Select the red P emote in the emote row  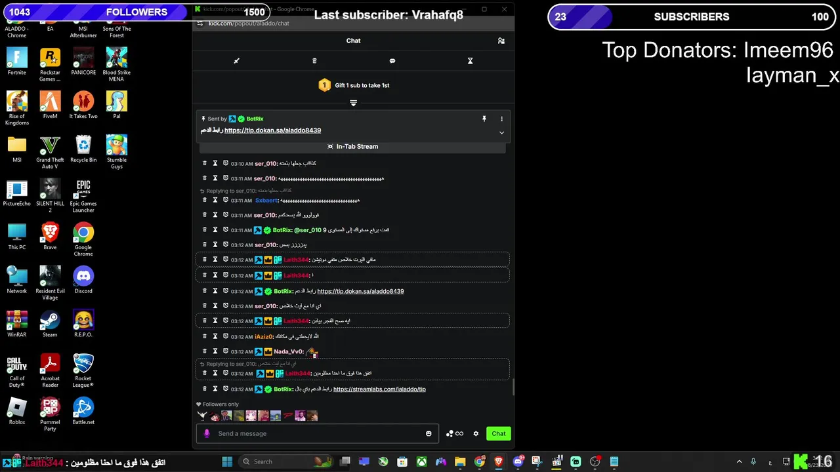coord(288,416)
